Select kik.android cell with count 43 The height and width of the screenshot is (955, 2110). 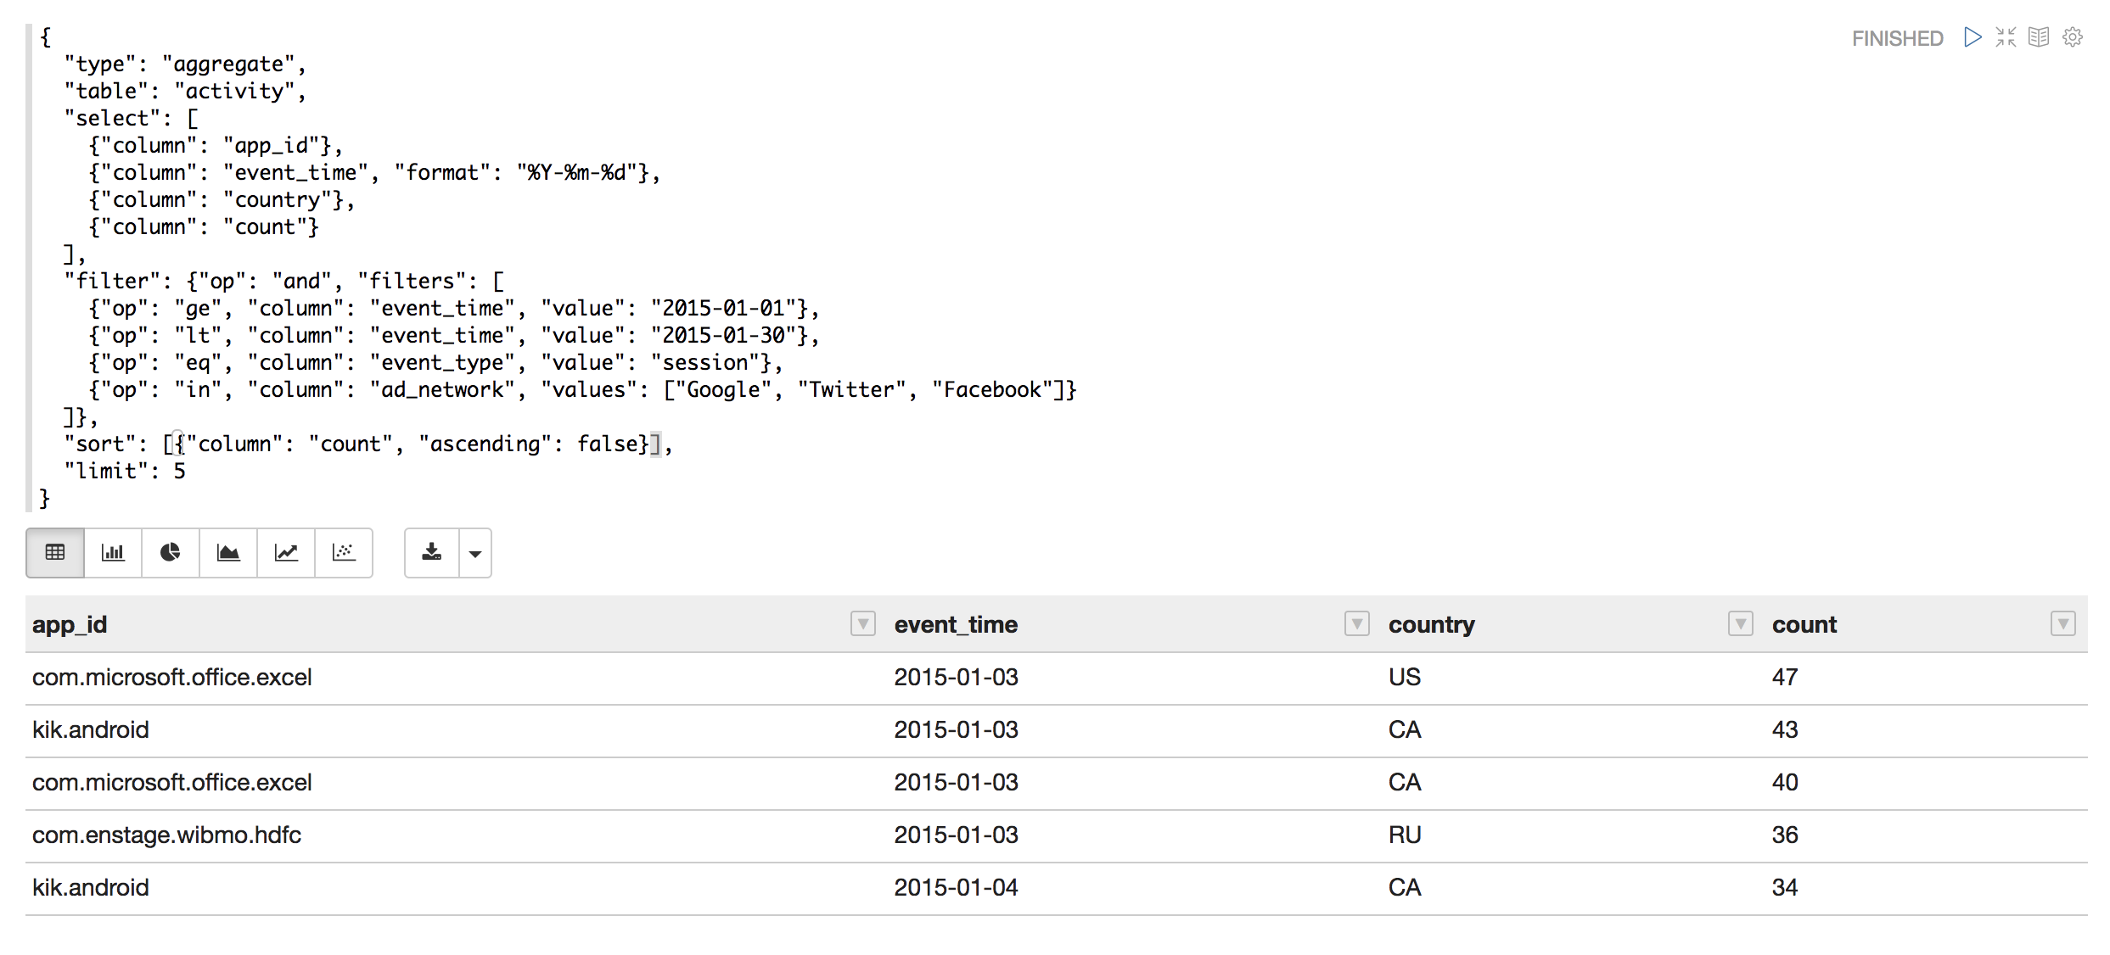tap(91, 730)
